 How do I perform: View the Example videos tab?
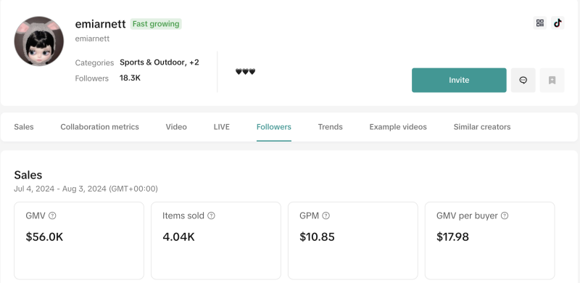[398, 127]
